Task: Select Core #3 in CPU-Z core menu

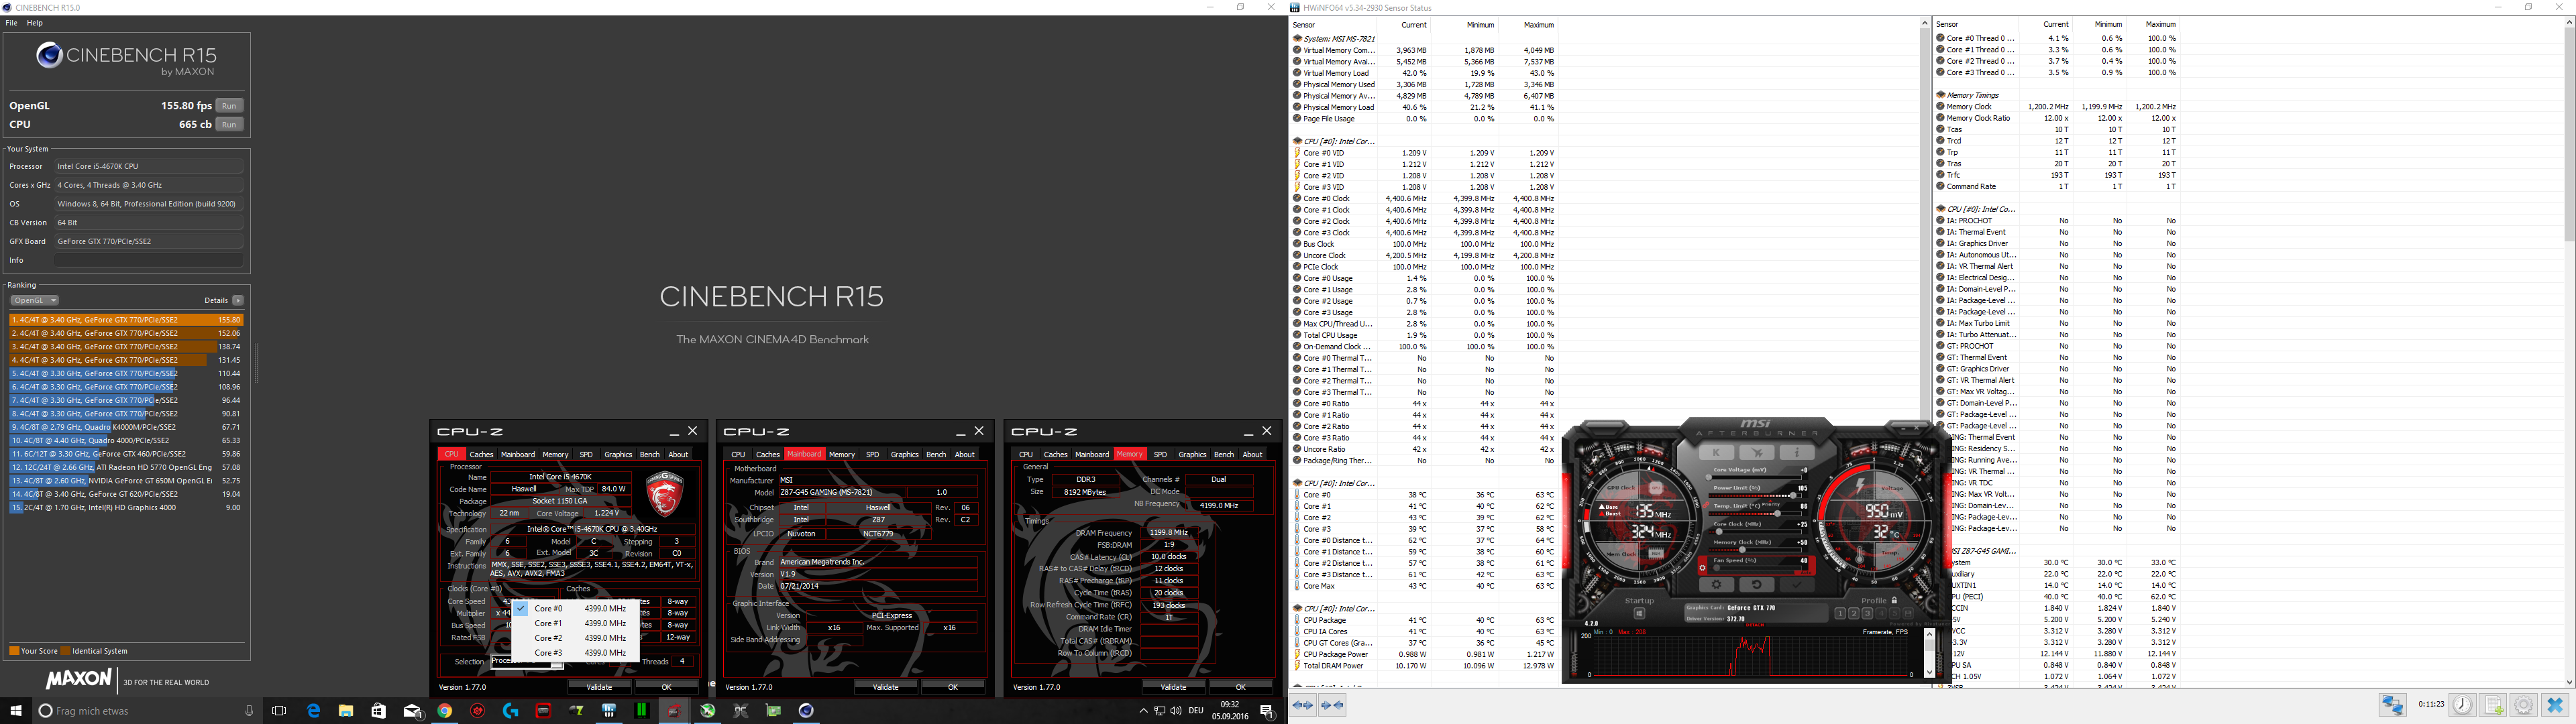Action: (575, 652)
